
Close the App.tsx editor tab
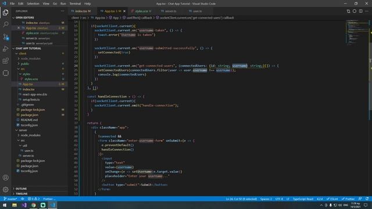pyautogui.click(x=124, y=11)
